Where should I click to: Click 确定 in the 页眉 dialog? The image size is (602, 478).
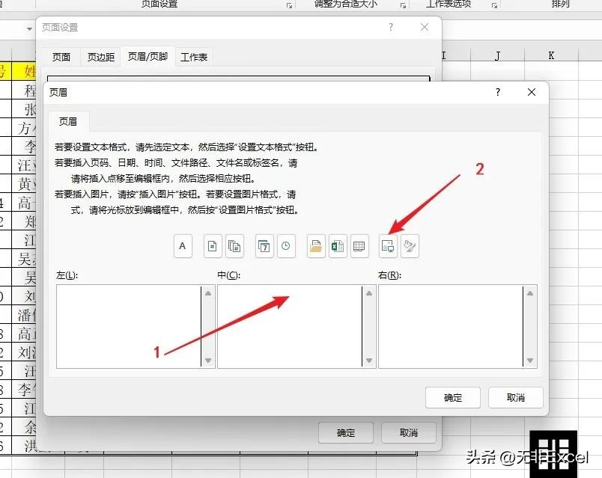pos(453,398)
